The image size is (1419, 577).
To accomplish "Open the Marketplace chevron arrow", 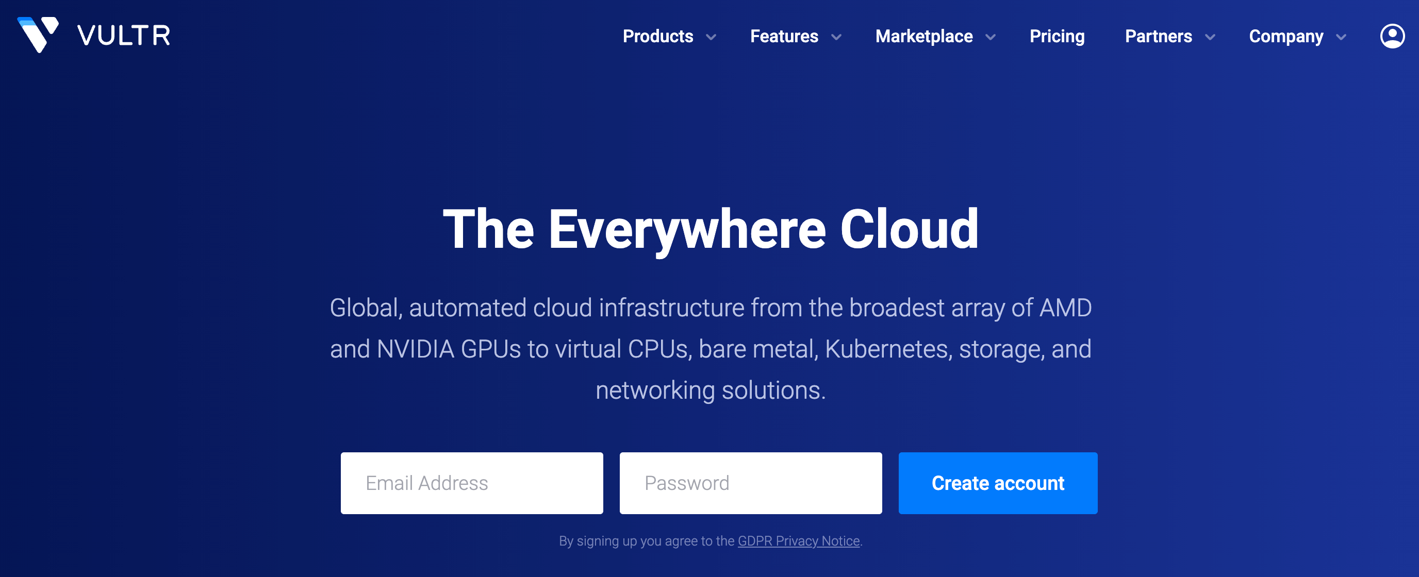I will click(x=991, y=38).
